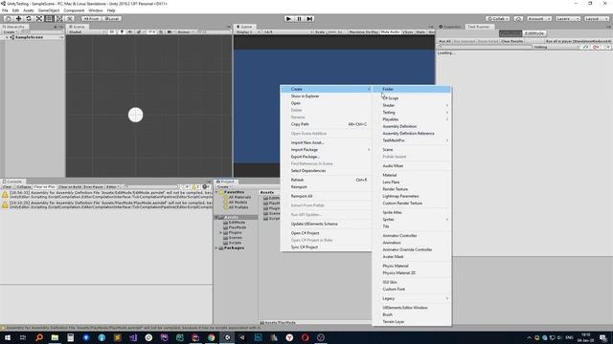Select SampleScene in the Hierarchy
Viewport: 613px width, 344px height.
tap(29, 37)
